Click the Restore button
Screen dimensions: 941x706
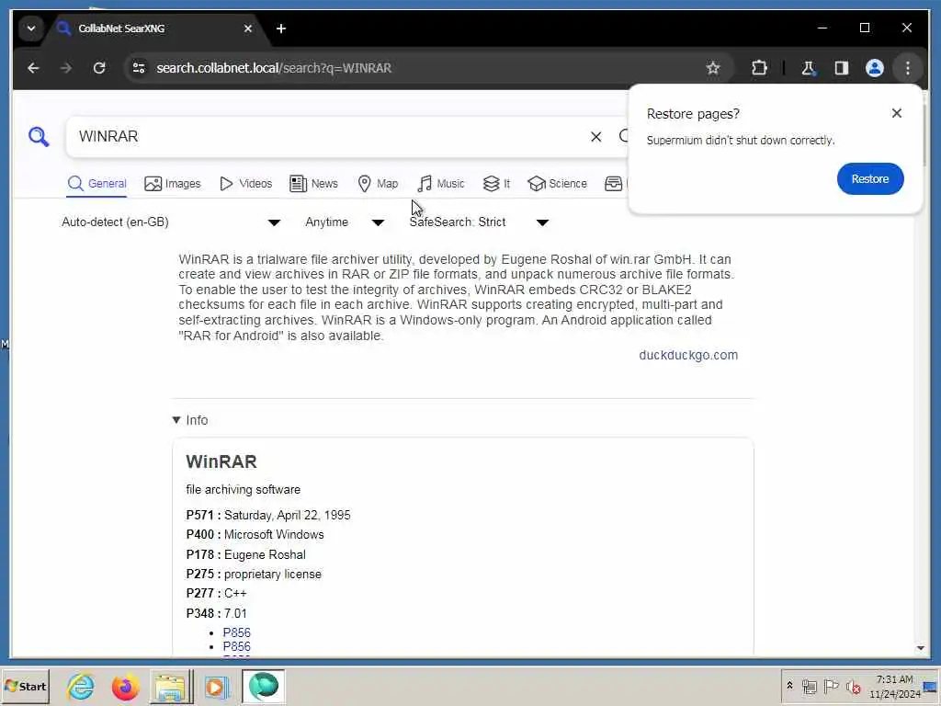(x=870, y=179)
